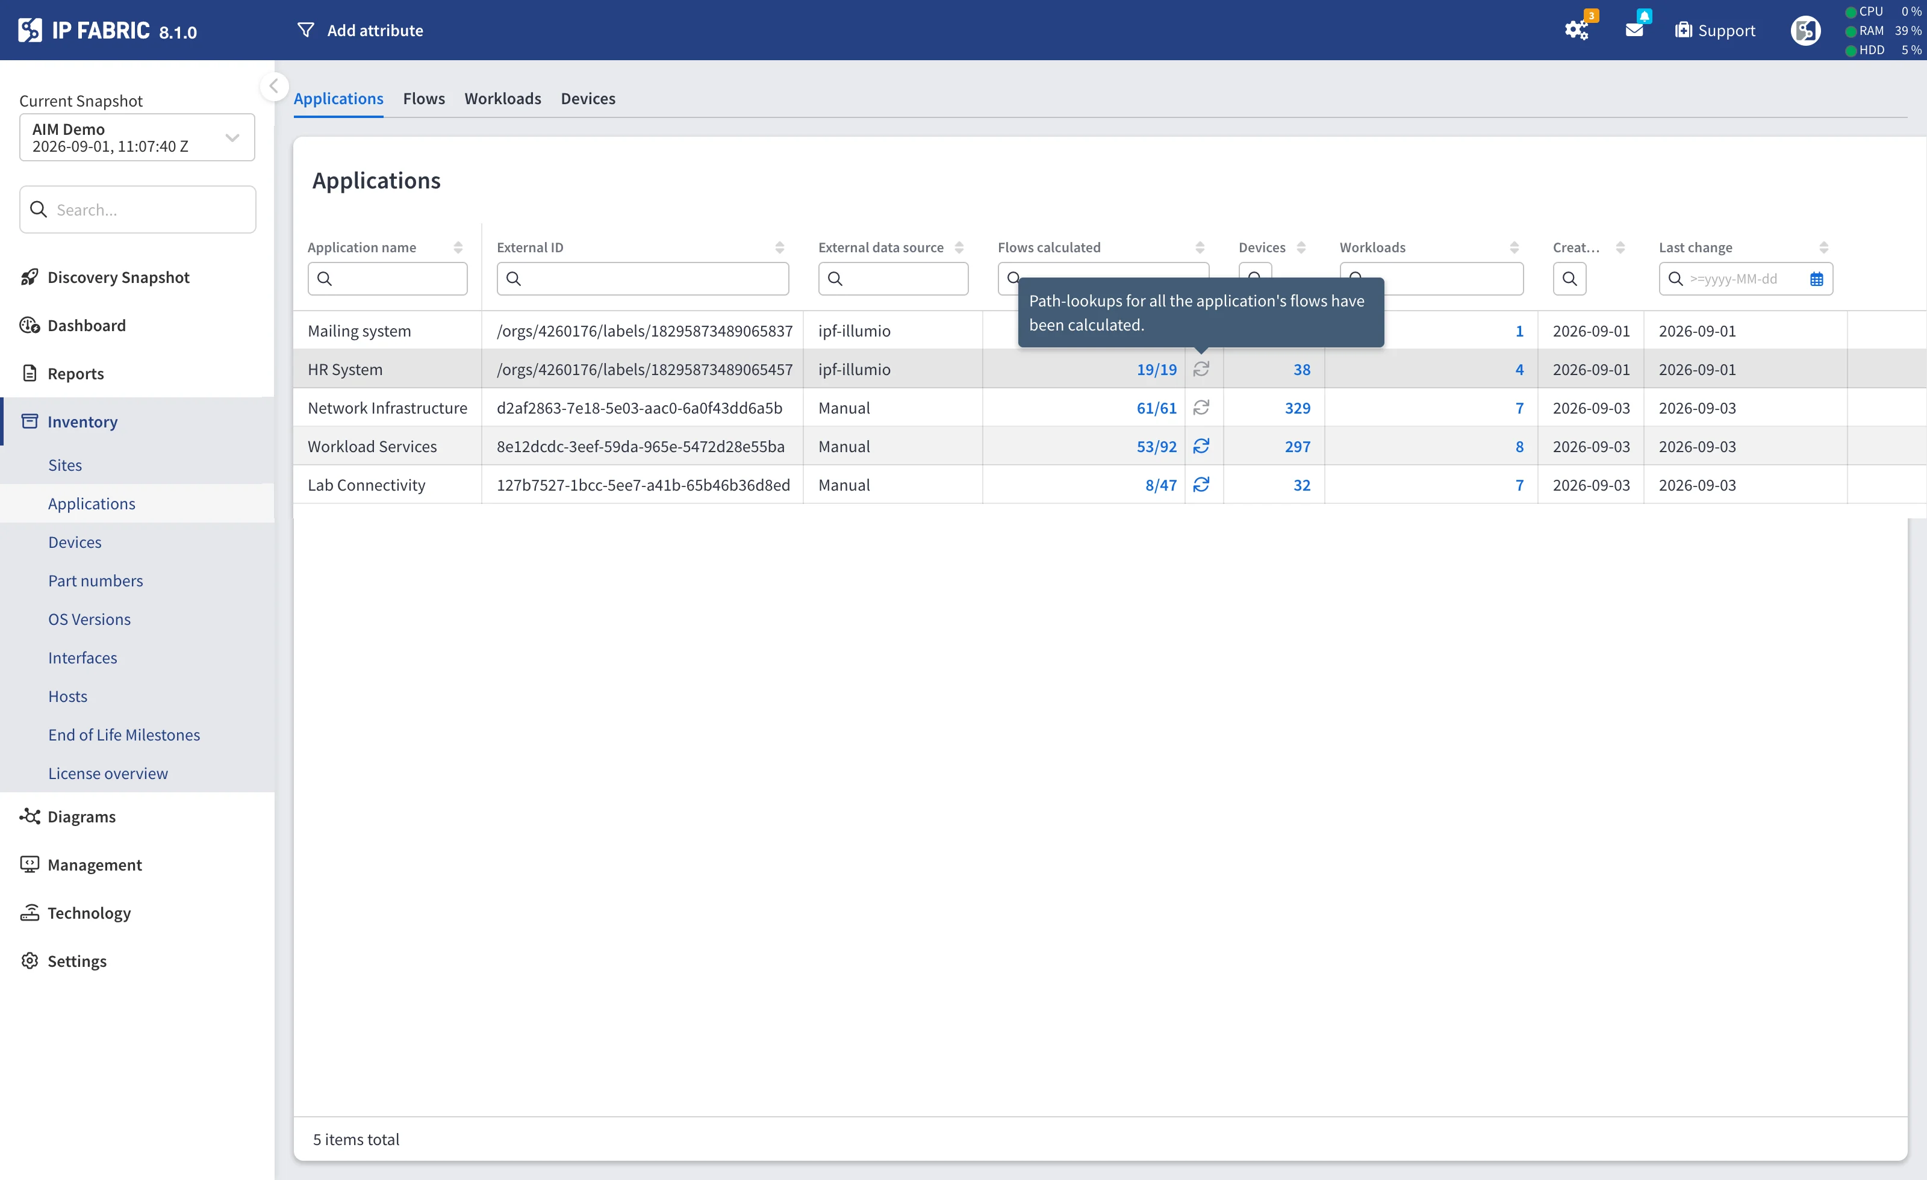Recalculate flows for Workload Services
The image size is (1927, 1180).
point(1201,446)
